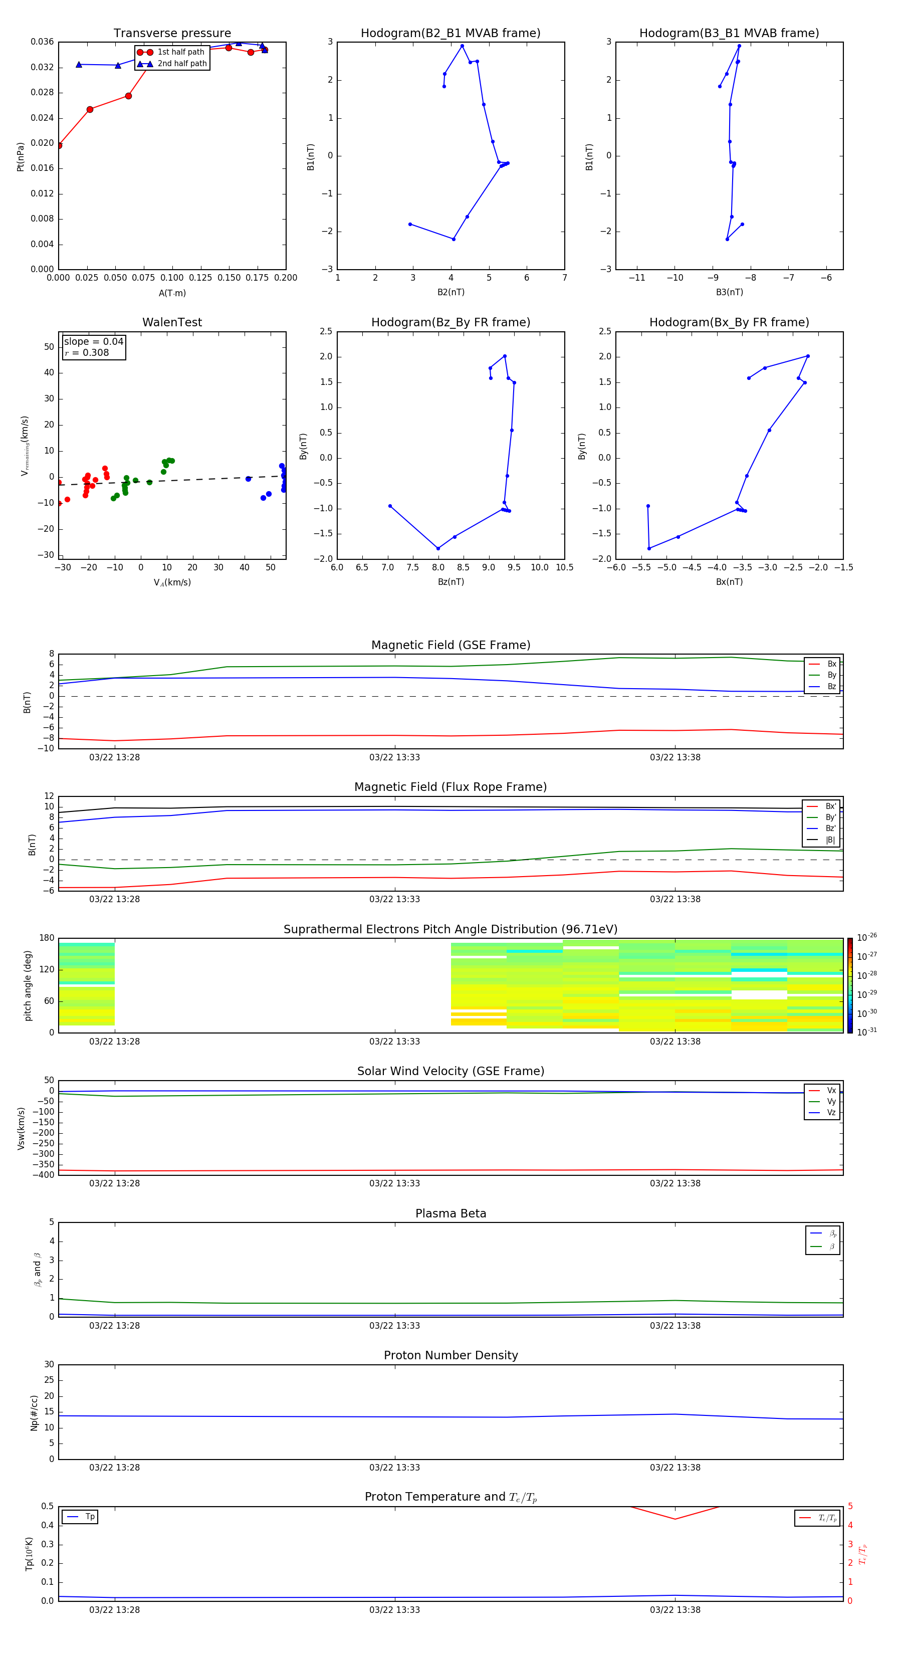
Task: Click "03/22 13:28" under Magnetic Field GSE plot
Action: (x=114, y=758)
